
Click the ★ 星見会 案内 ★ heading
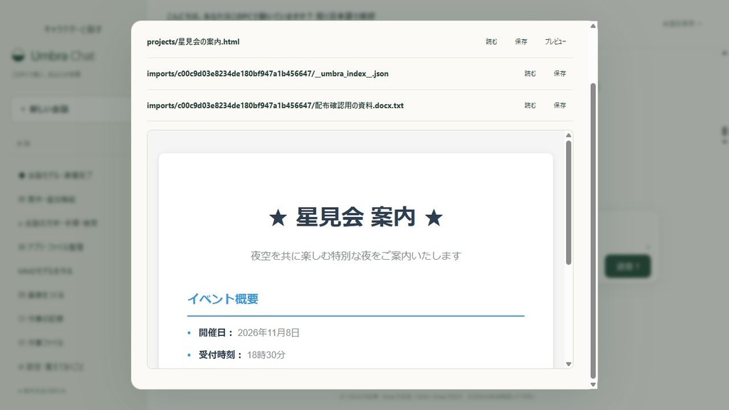356,217
